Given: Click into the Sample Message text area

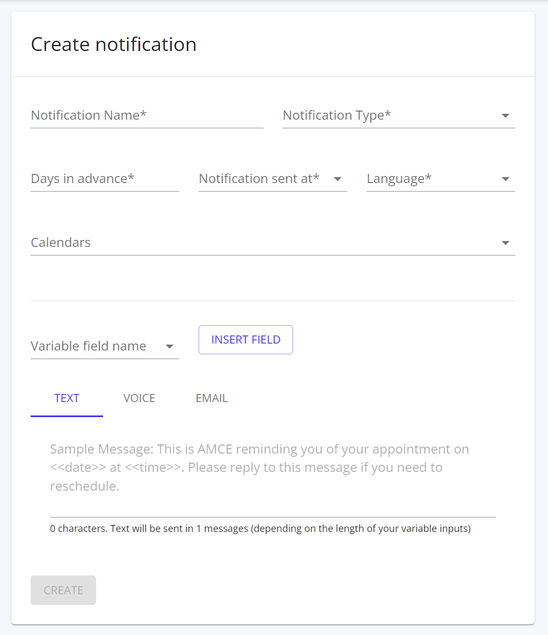Looking at the screenshot, I should tap(273, 468).
